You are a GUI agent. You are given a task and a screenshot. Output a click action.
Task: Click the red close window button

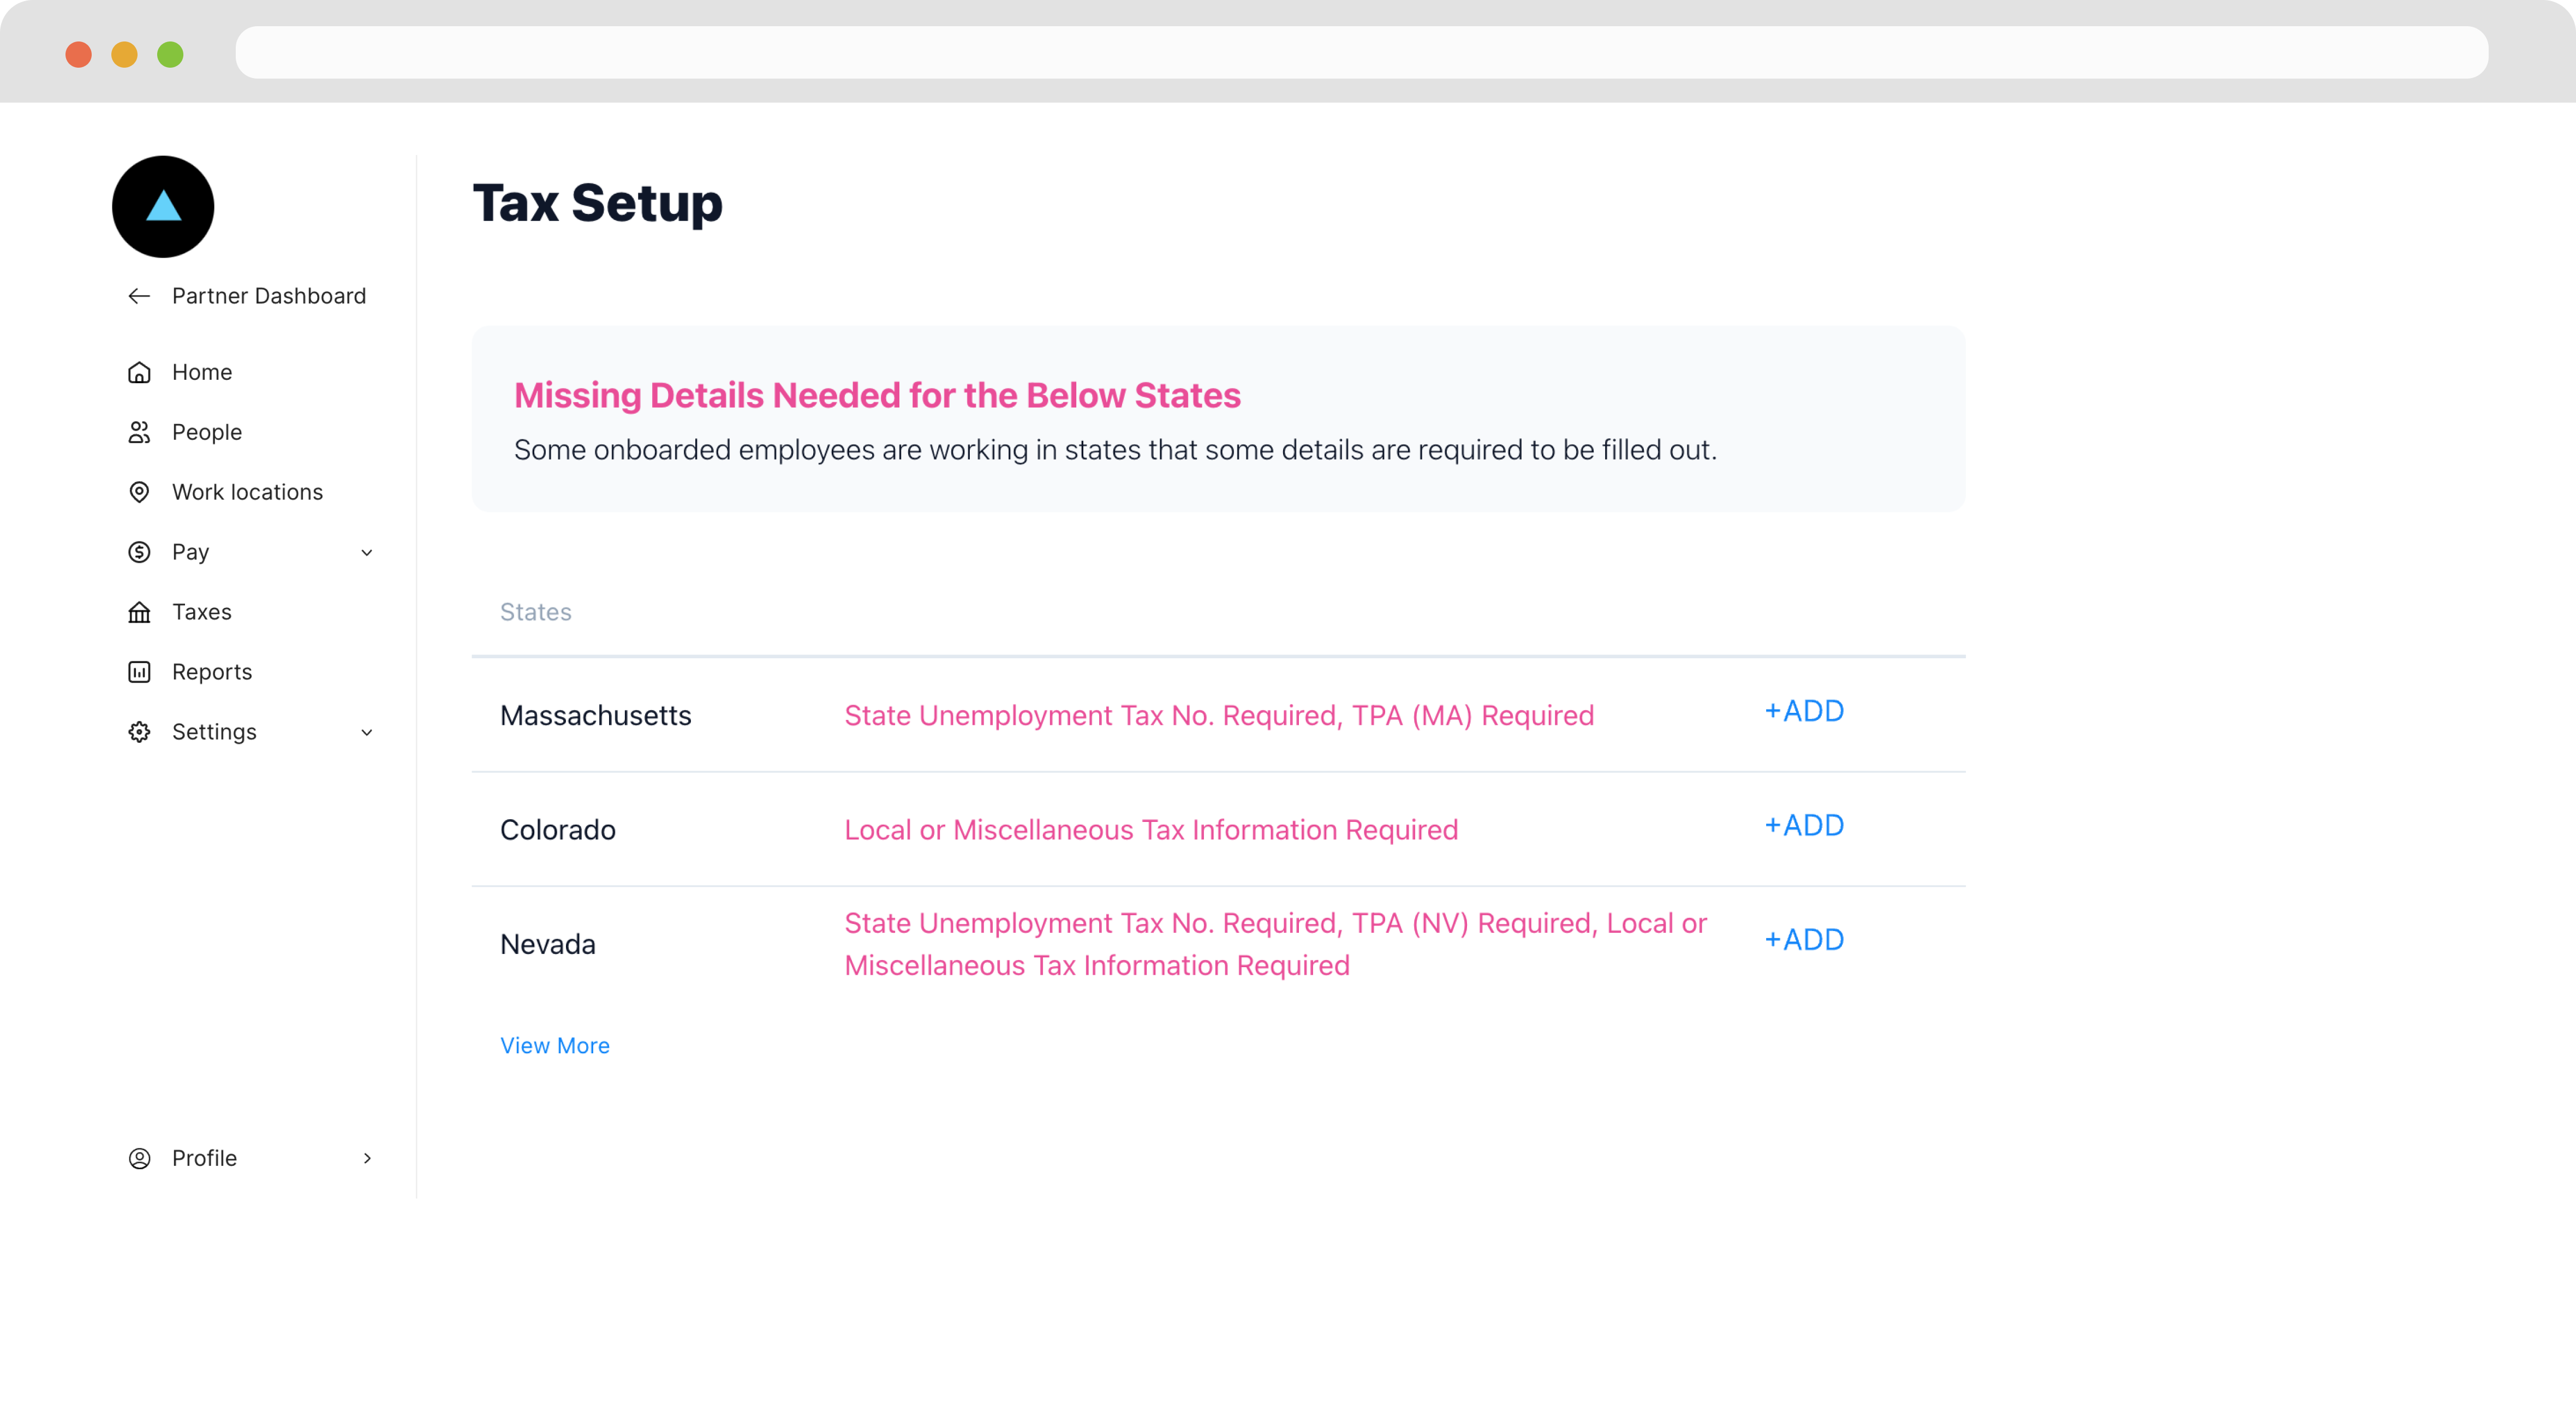tap(78, 54)
